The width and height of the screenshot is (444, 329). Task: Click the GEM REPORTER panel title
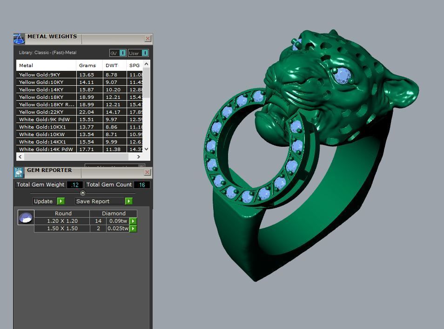point(49,170)
